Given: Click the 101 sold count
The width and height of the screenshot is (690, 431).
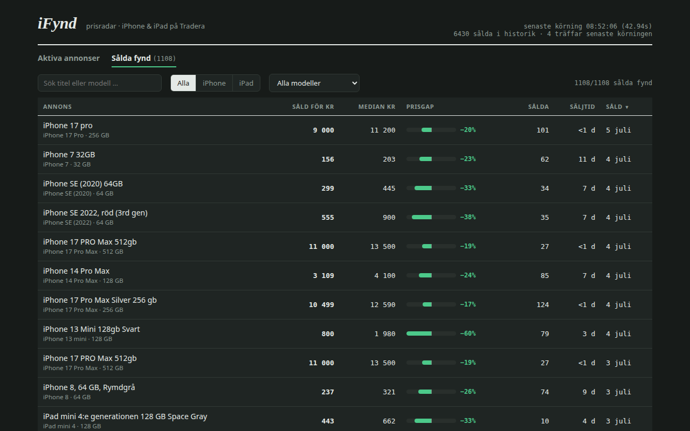Looking at the screenshot, I should click(x=543, y=130).
